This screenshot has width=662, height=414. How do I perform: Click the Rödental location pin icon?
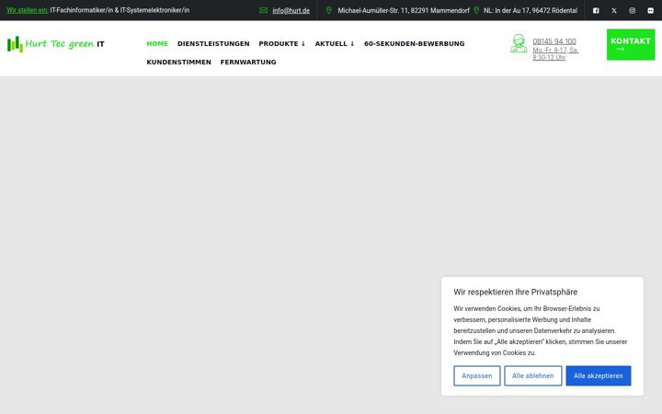(476, 10)
